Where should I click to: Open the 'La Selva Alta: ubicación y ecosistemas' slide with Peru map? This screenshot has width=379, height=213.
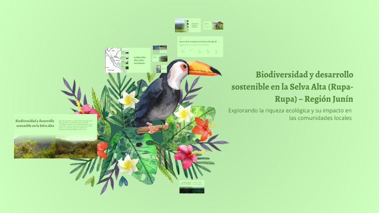pos(128,60)
